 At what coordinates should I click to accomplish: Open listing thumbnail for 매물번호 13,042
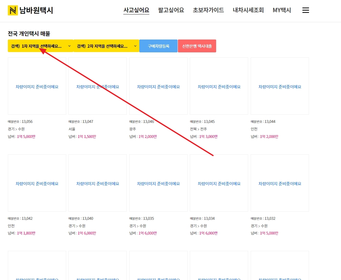click(37, 183)
